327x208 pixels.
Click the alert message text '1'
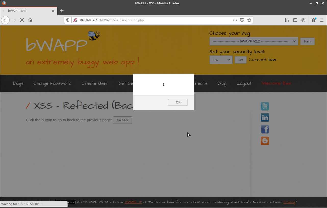(163, 85)
